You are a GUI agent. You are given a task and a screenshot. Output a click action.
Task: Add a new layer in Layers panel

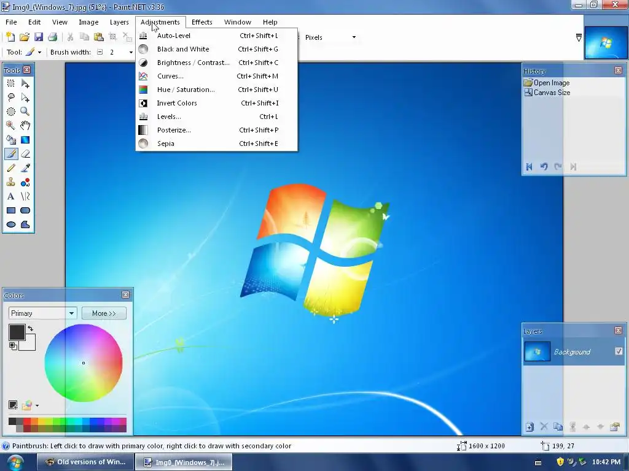pos(529,427)
